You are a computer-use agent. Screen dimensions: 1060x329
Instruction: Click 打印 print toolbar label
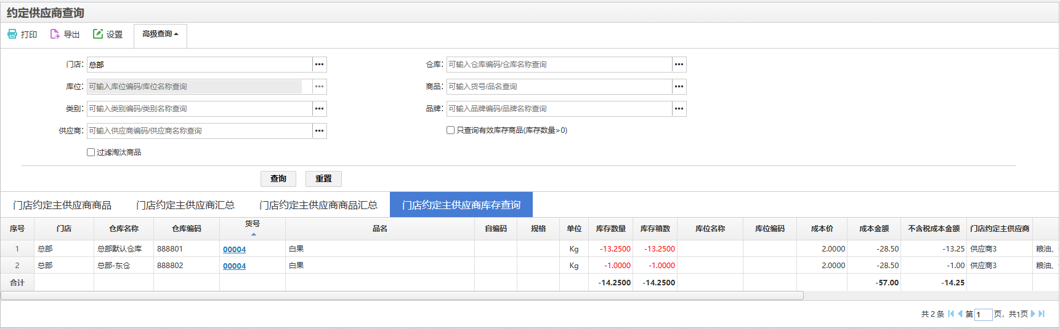point(29,34)
